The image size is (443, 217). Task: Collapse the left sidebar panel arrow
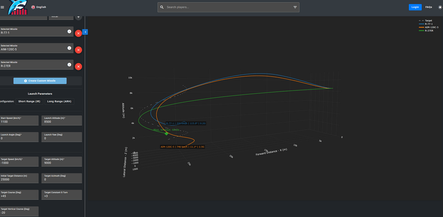[85, 32]
